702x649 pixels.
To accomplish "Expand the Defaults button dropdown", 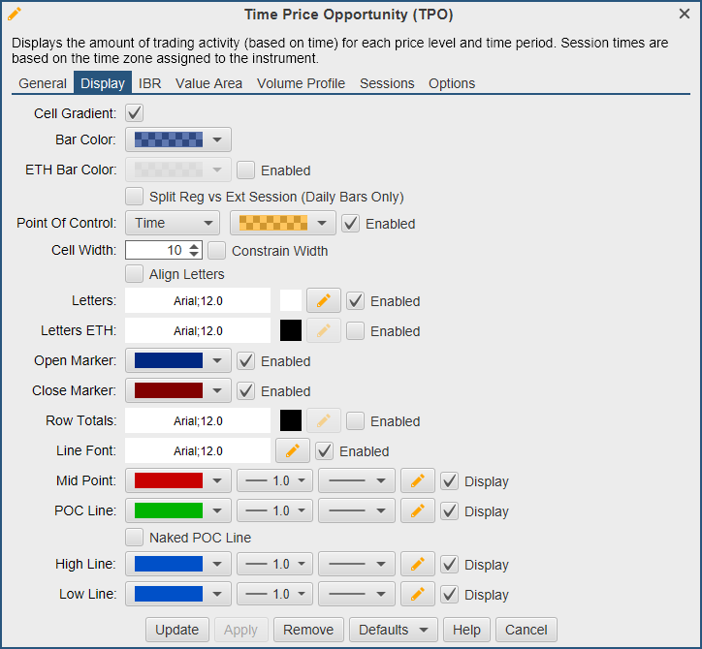I will point(393,630).
